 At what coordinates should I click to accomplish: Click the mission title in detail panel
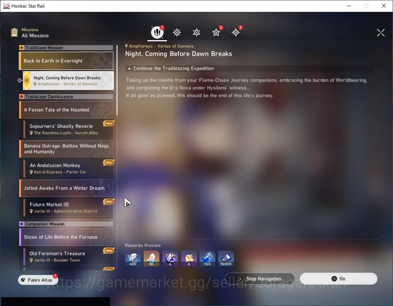tap(178, 54)
